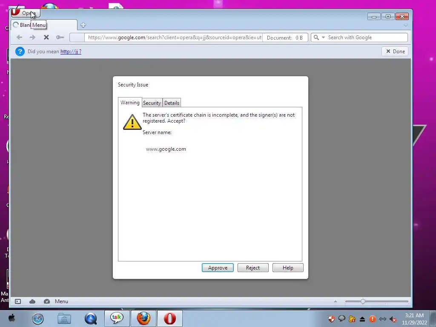The height and width of the screenshot is (327, 436).
Task: Open the Opera main menu button
Action: click(x=26, y=13)
